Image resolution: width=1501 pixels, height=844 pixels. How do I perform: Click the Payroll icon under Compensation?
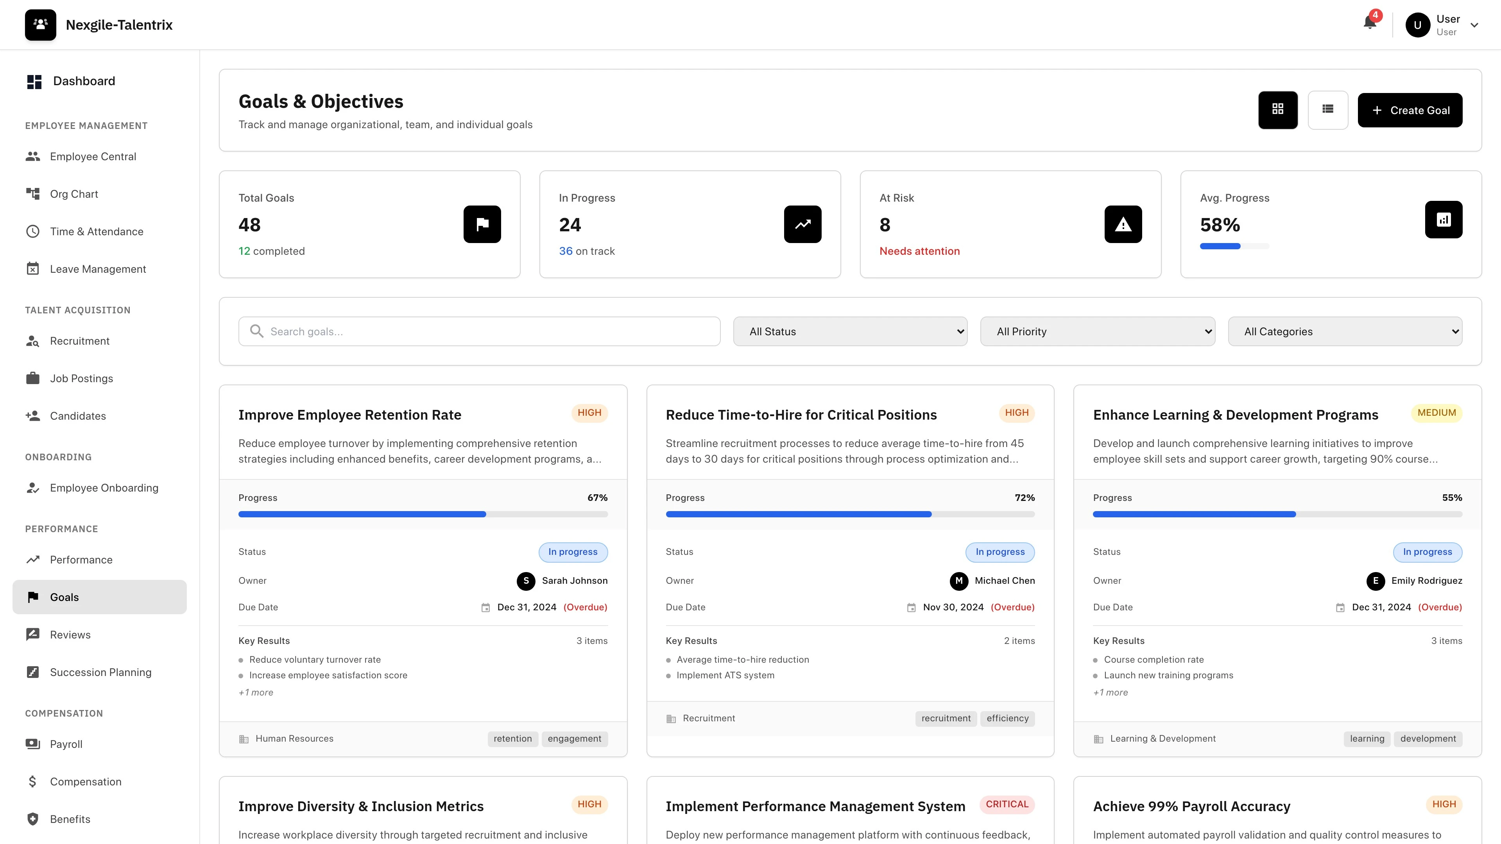click(x=32, y=744)
